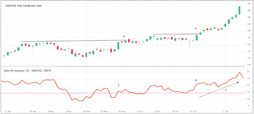This screenshot has width=254, height=114.
Task: Click the 11. Jul date label
Action: 226,111
